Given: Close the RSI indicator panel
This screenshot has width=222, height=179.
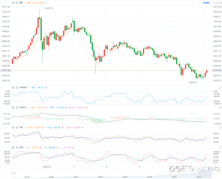Looking at the screenshot, I should point(17,127).
